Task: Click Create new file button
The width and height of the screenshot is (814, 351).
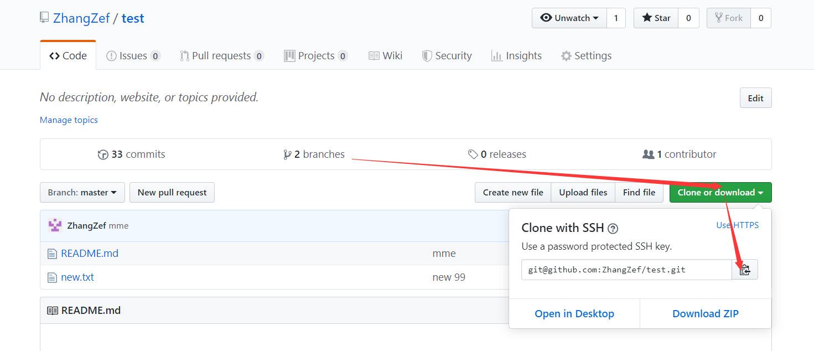Action: pos(513,193)
